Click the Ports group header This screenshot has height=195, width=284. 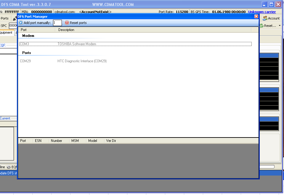click(x=27, y=53)
